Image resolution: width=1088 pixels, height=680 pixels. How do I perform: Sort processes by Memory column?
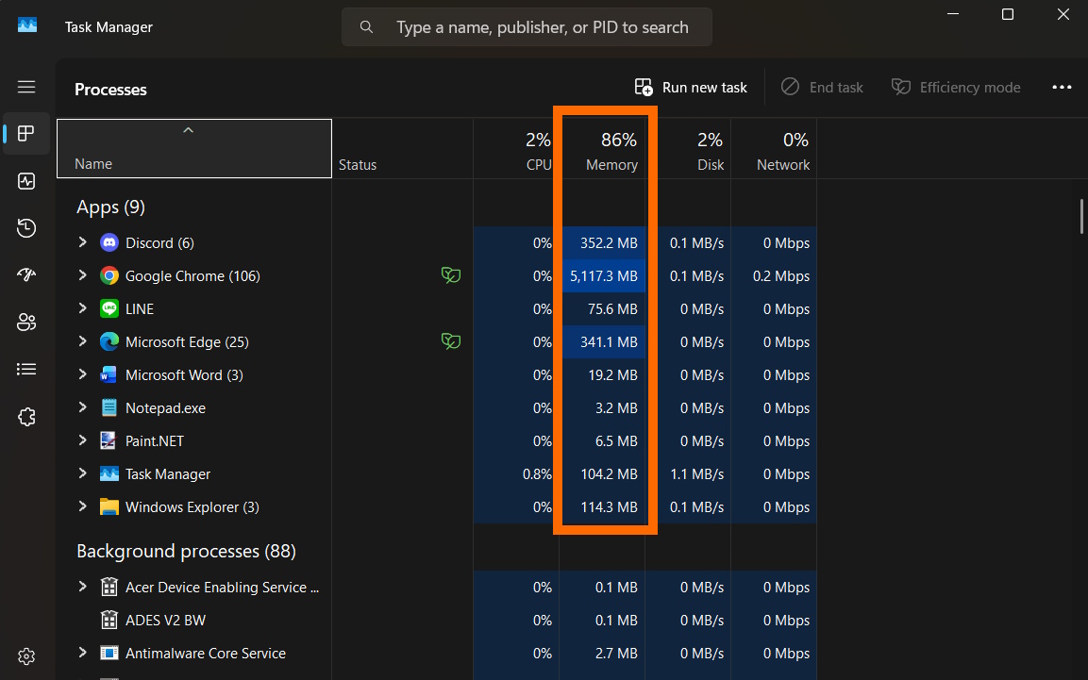tap(611, 151)
